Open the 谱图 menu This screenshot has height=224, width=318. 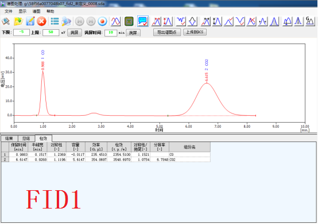tap(37, 11)
